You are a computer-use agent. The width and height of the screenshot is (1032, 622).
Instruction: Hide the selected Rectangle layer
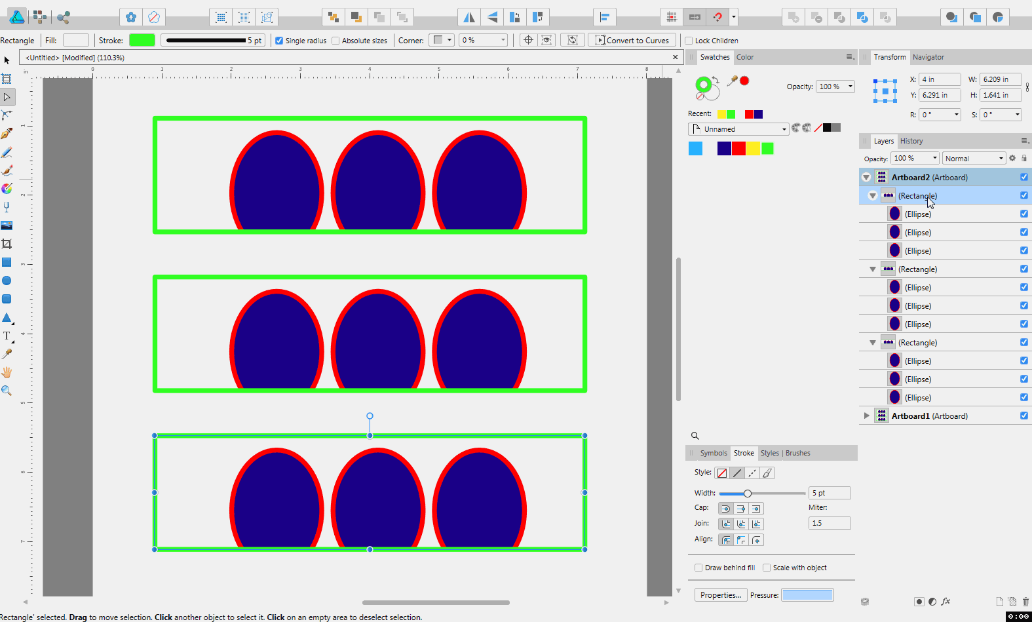tap(1024, 195)
